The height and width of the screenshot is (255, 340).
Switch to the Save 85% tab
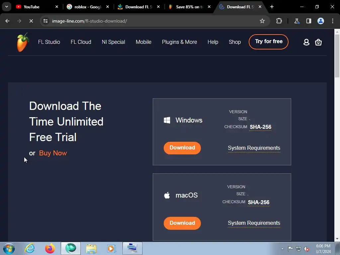(189, 7)
